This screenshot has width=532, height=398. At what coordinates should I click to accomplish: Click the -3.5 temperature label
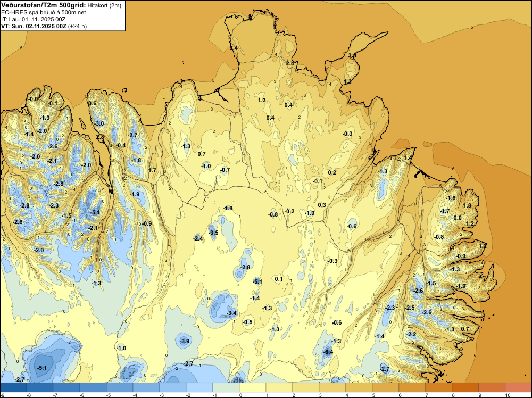pyautogui.click(x=213, y=233)
